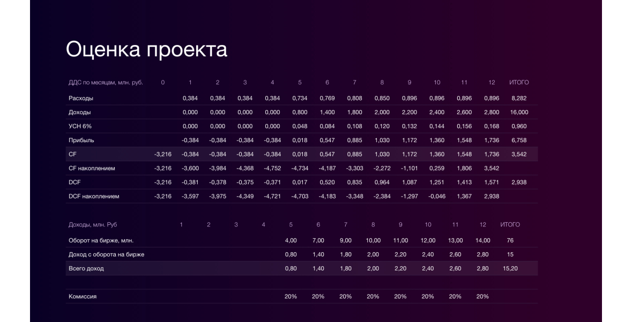Select exchange turnover value "14,00"
632x322 pixels.
(482, 240)
